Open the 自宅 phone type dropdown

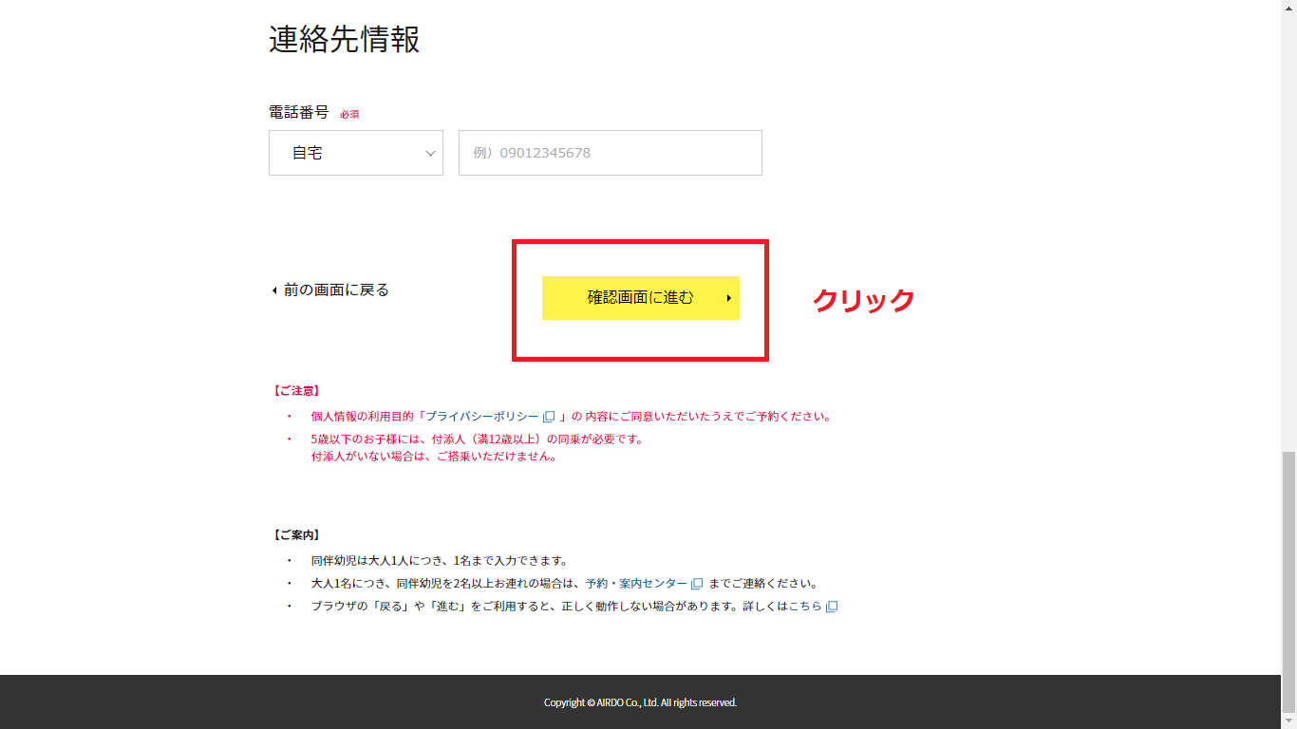coord(355,153)
